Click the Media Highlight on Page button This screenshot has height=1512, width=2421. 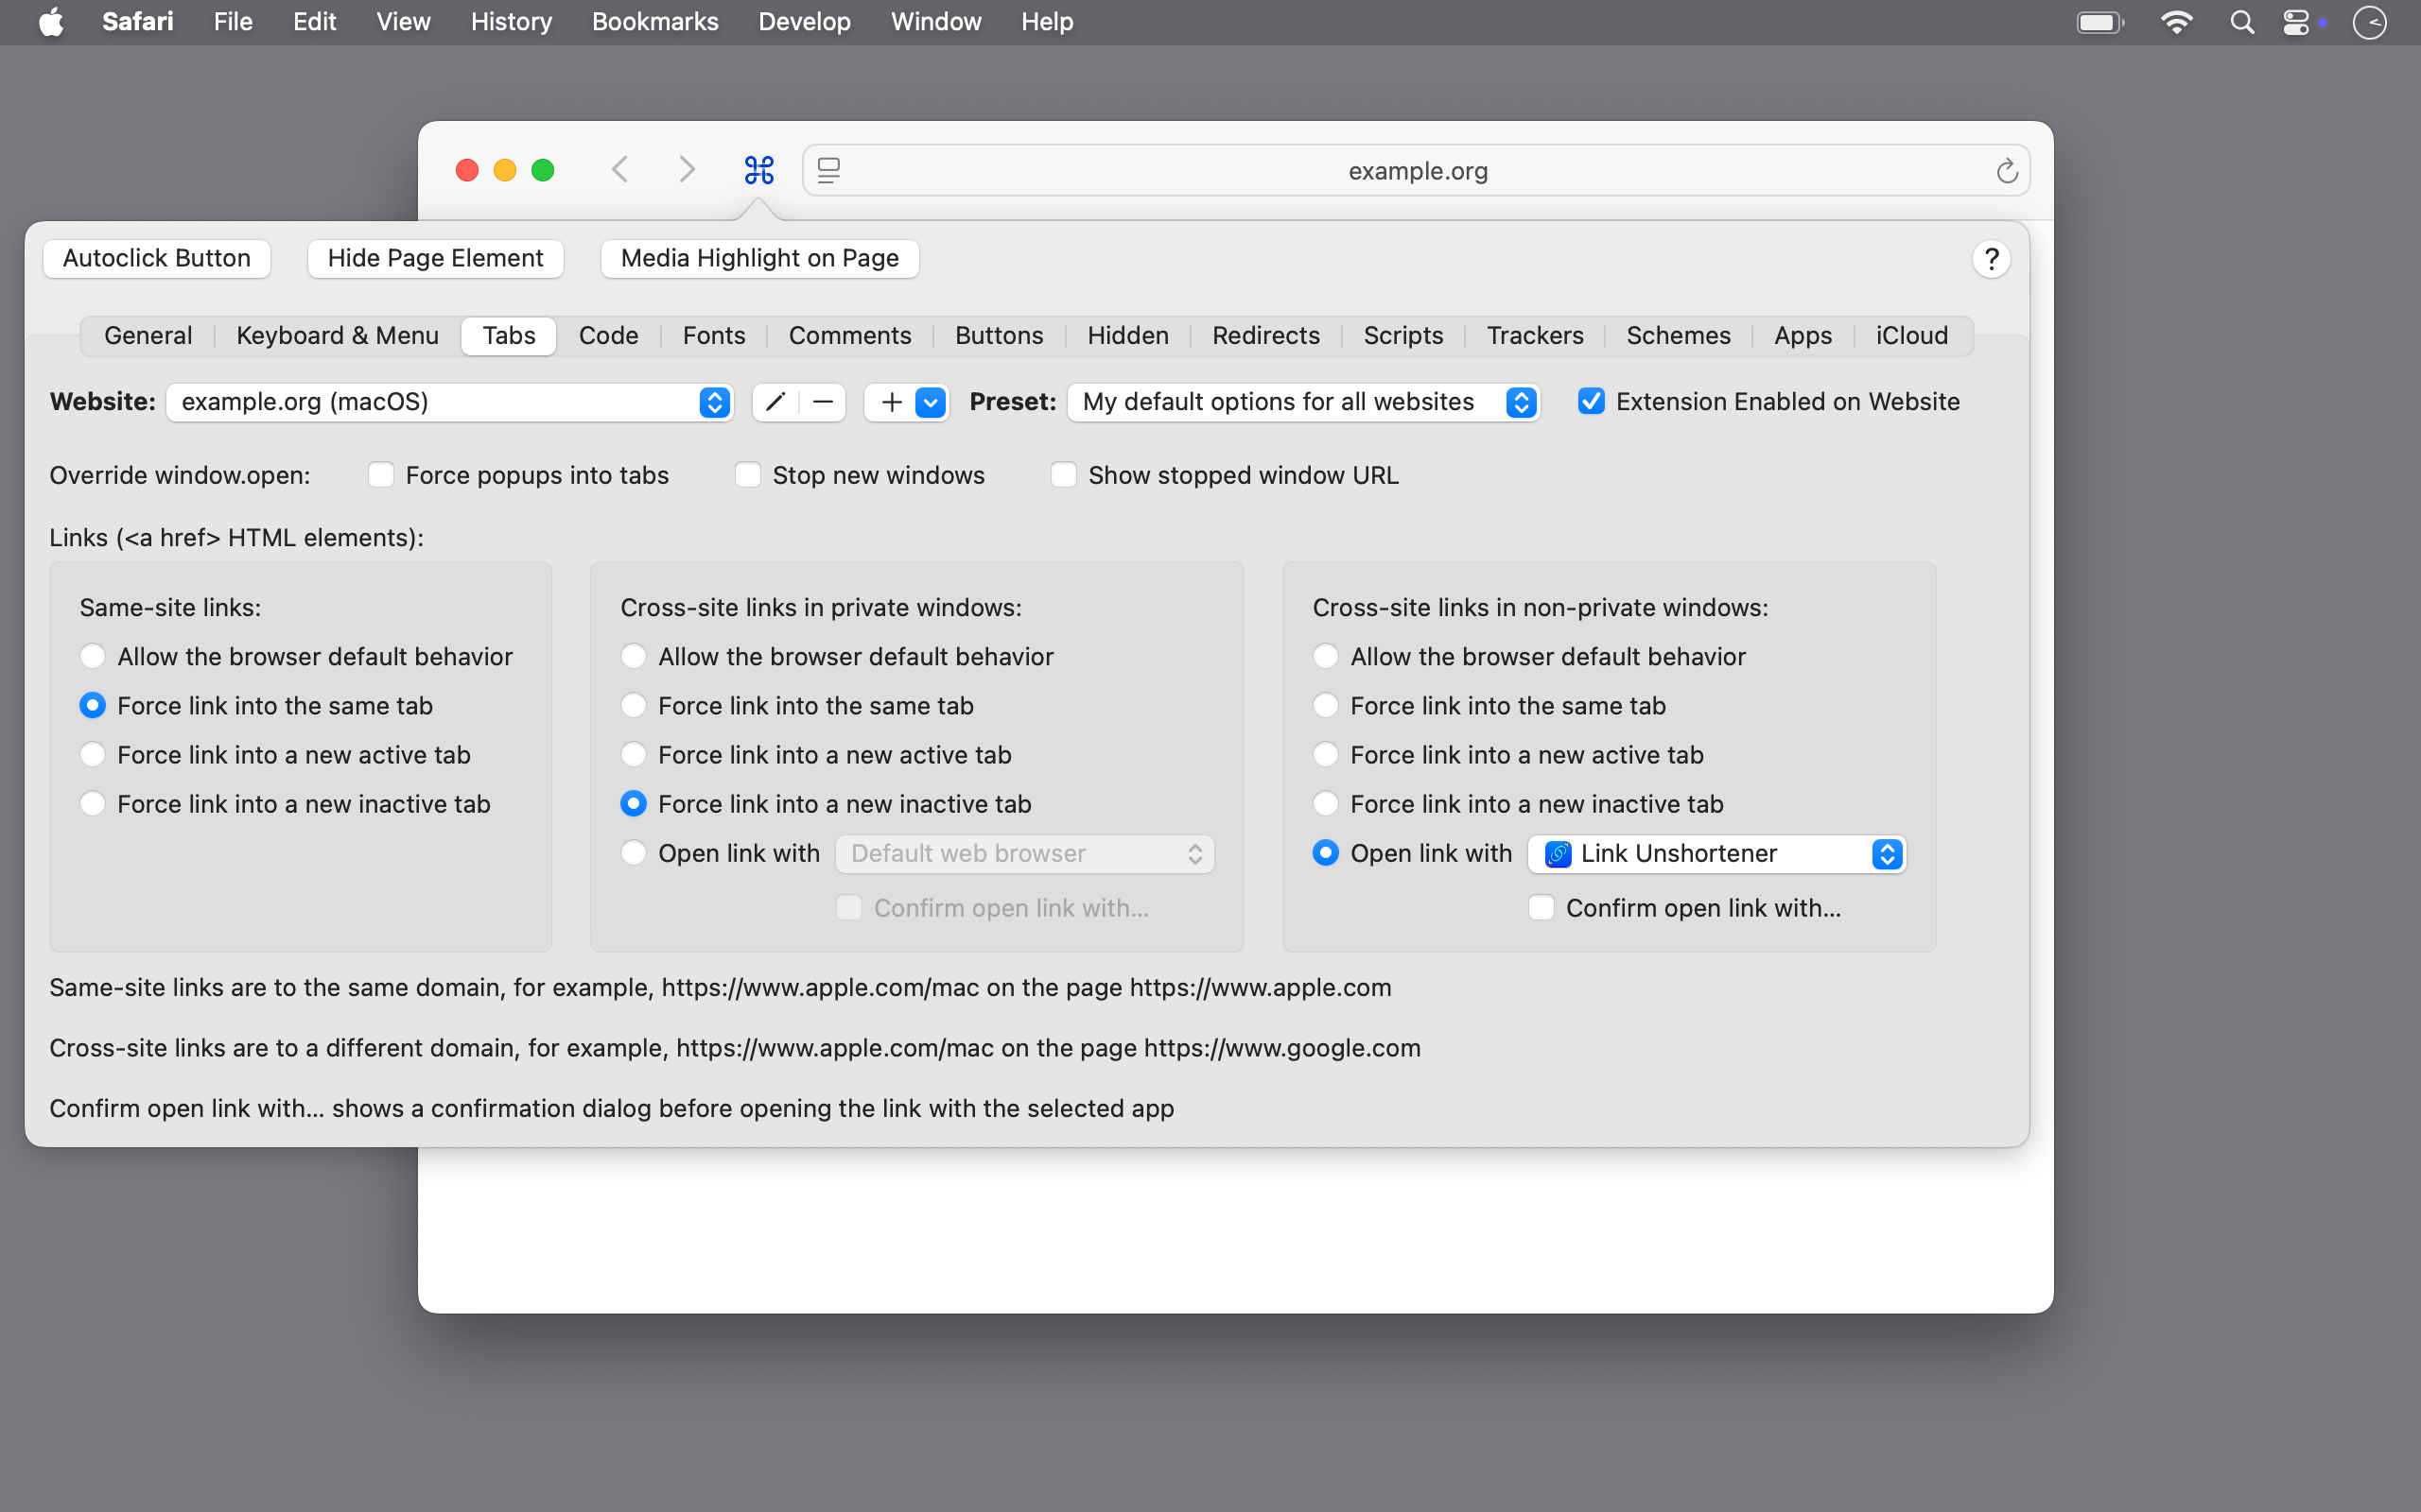point(759,259)
